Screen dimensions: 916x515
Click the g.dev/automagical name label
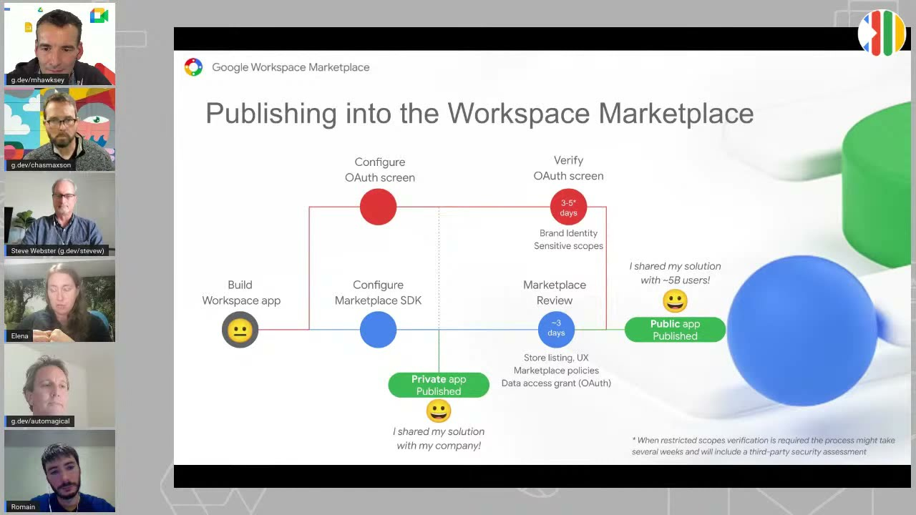(x=40, y=421)
